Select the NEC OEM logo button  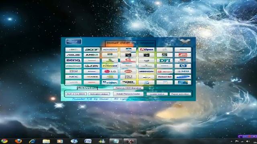(73, 77)
